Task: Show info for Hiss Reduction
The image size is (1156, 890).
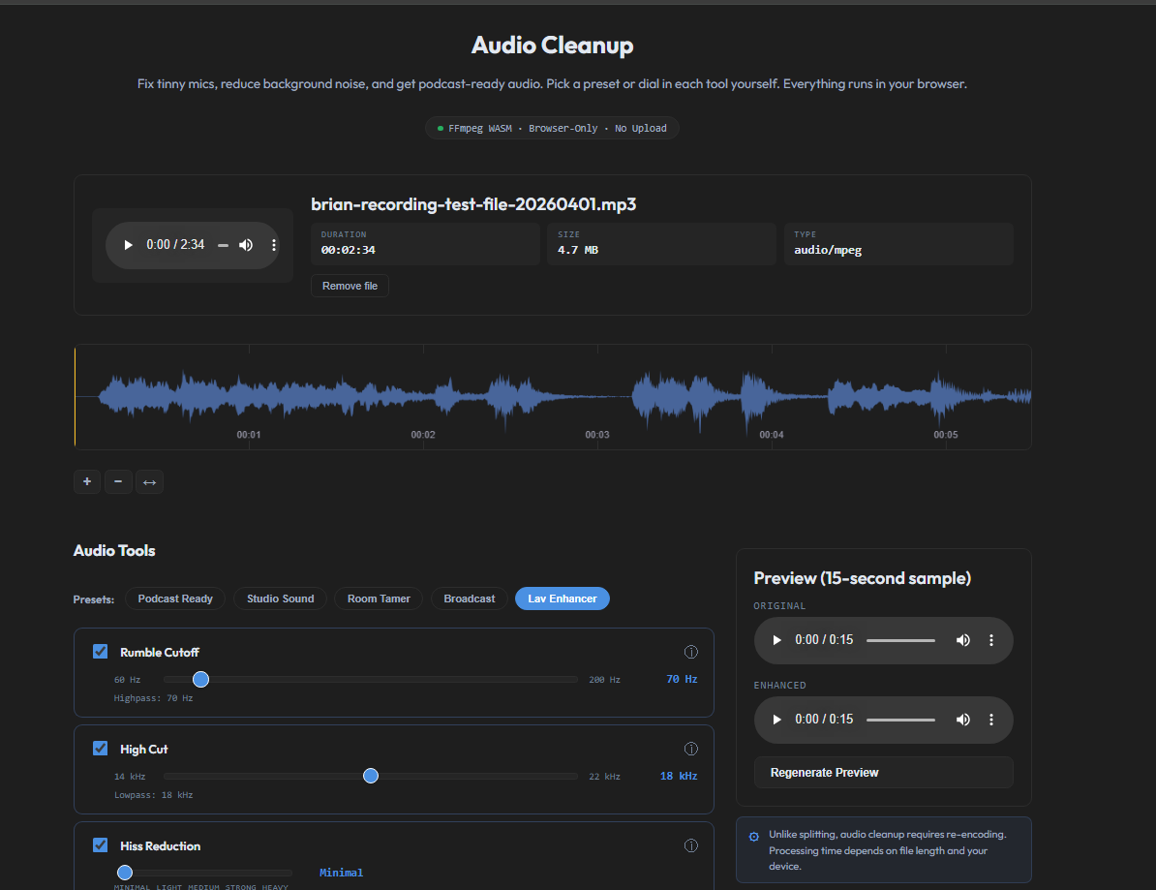Action: 691,845
